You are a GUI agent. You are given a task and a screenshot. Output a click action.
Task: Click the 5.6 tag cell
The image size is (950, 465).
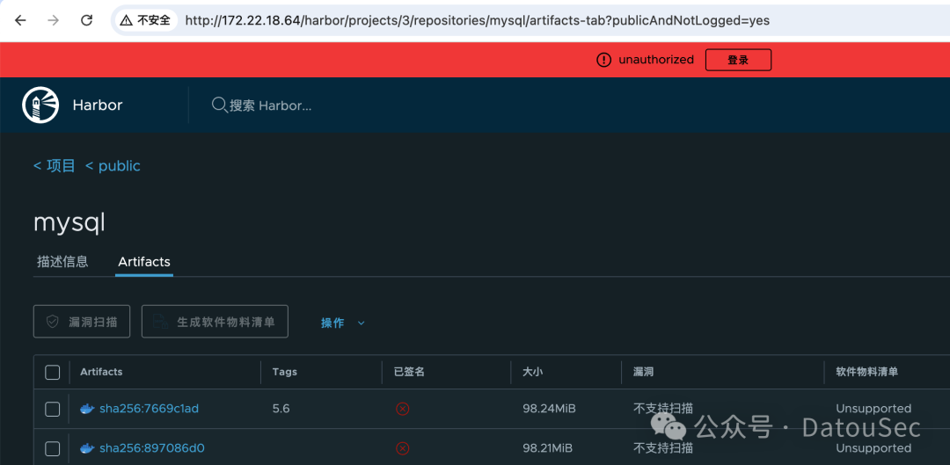click(281, 409)
